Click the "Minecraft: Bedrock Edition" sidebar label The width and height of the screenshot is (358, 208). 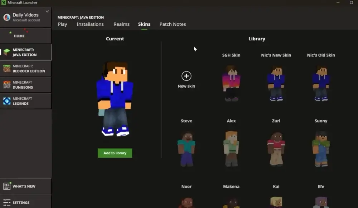click(x=29, y=68)
